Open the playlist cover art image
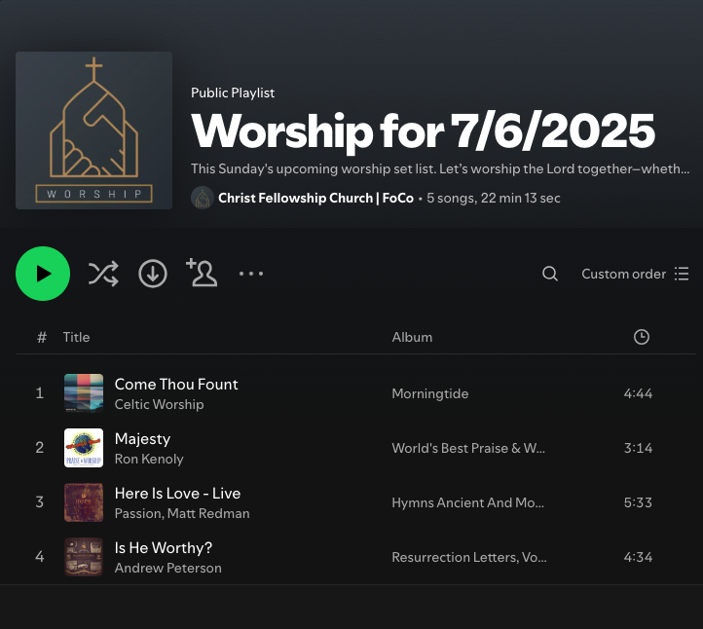 point(94,130)
